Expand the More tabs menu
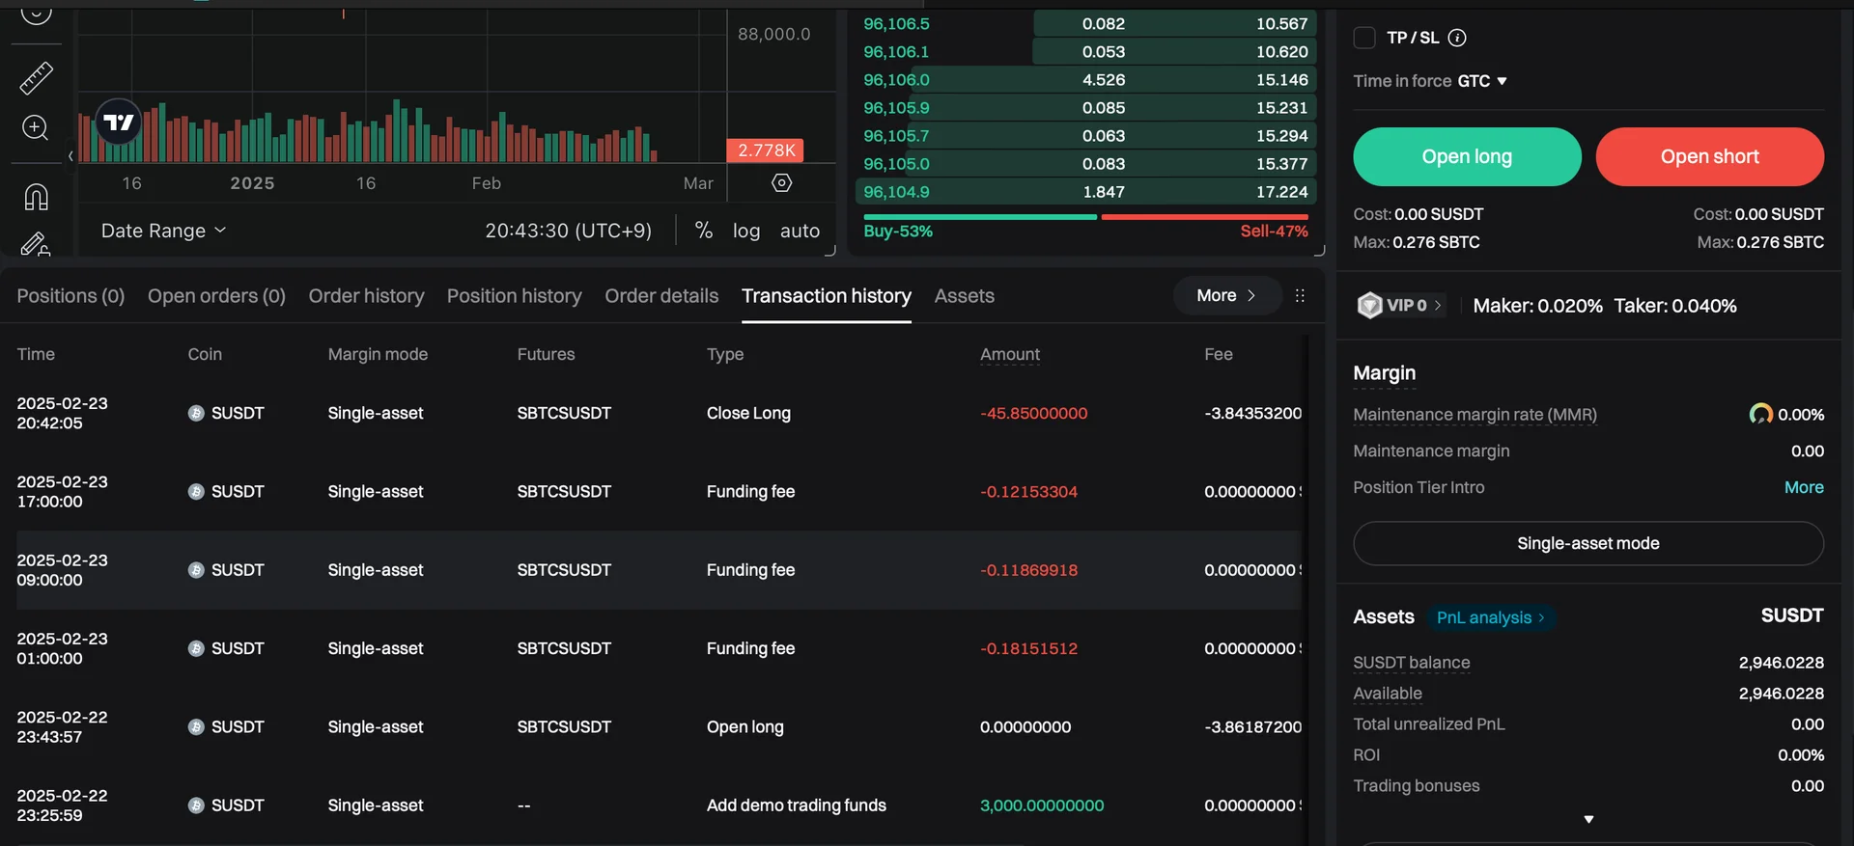Screen dimensions: 1854x846 click(1225, 296)
